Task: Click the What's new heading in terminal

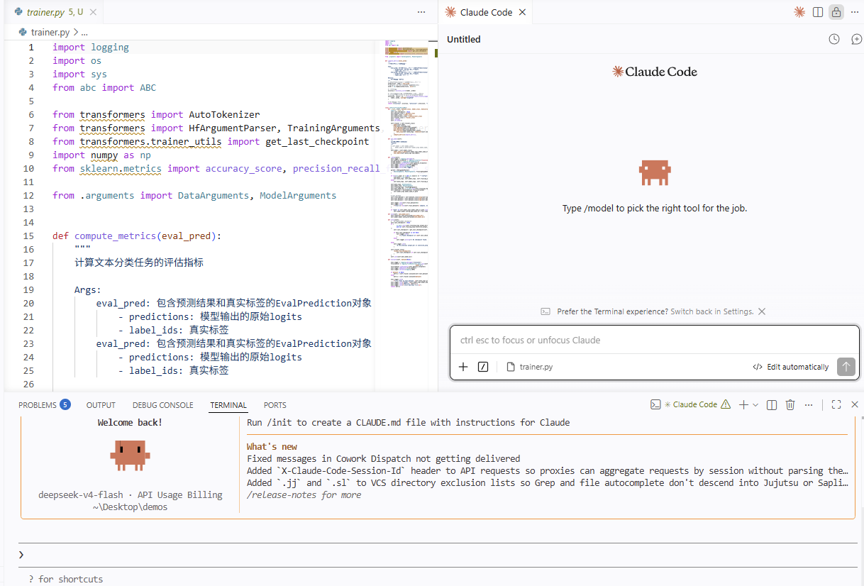Action: pyautogui.click(x=272, y=446)
